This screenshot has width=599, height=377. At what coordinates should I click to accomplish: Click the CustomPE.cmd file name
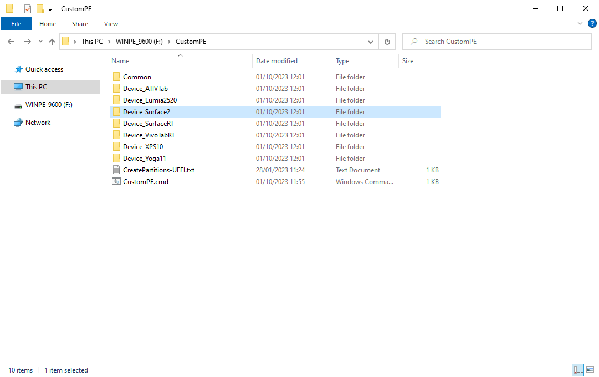146,182
